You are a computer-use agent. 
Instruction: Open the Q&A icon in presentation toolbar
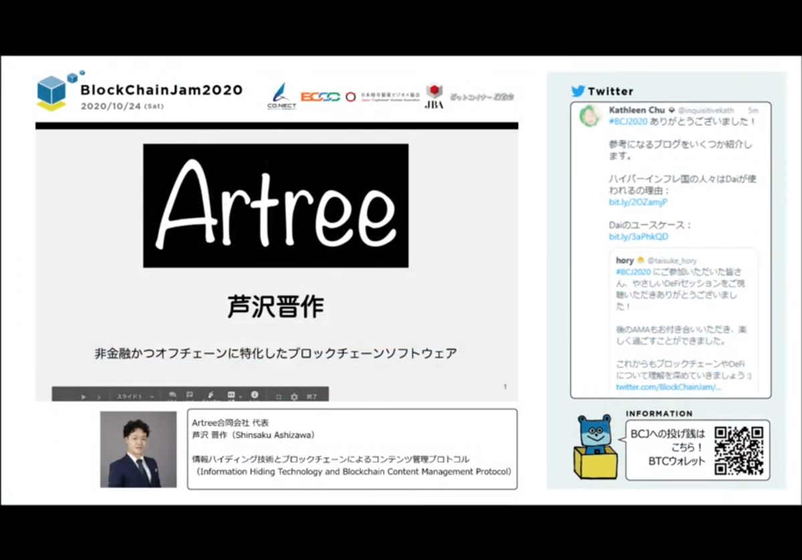pos(172,396)
